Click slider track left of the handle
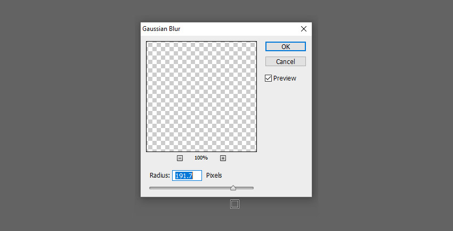453x231 pixels. pos(190,188)
